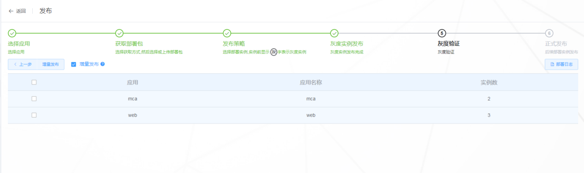Click mca in the 应用名称 column

[311, 99]
